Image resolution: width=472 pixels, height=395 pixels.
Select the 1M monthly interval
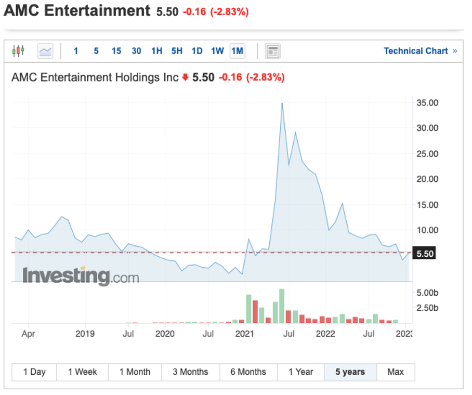pyautogui.click(x=238, y=51)
